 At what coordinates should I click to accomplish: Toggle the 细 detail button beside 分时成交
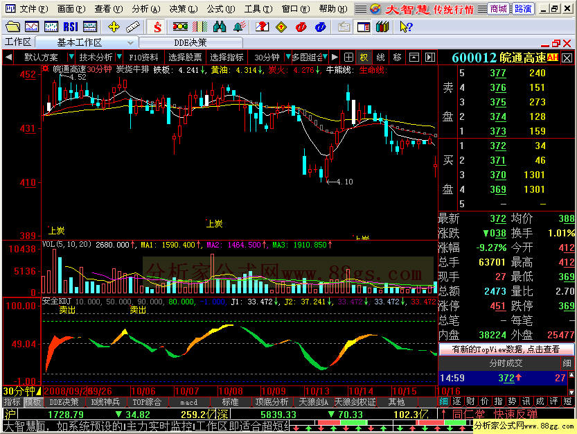(x=567, y=363)
